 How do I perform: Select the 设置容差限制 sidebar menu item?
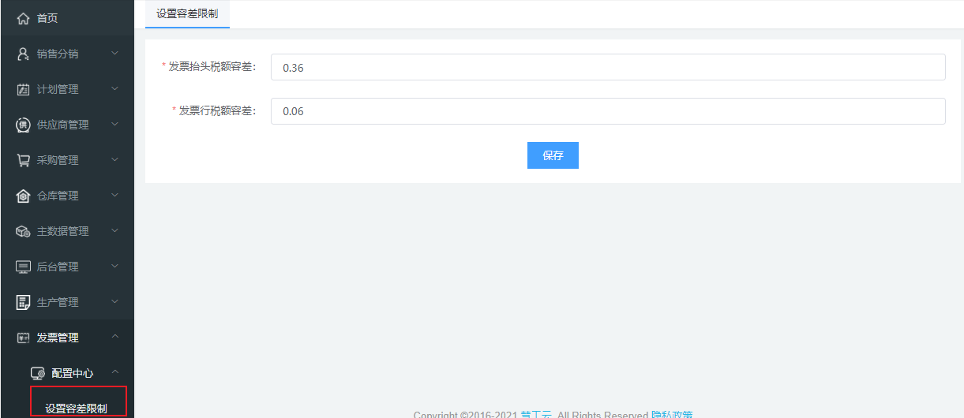click(77, 408)
